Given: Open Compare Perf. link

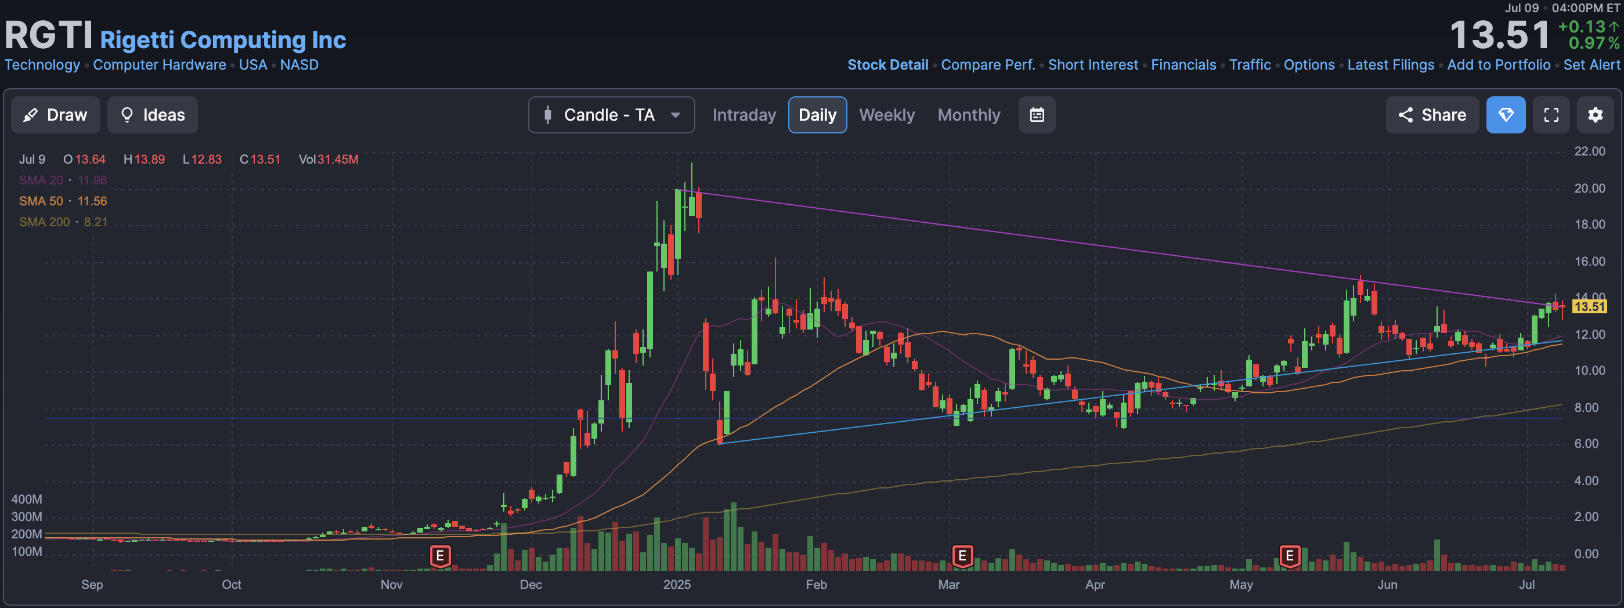Looking at the screenshot, I should [988, 65].
